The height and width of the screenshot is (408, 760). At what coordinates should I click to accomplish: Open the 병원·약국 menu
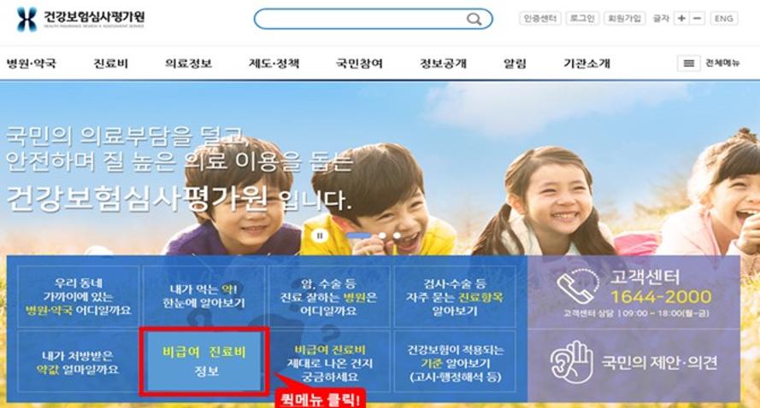click(x=32, y=63)
